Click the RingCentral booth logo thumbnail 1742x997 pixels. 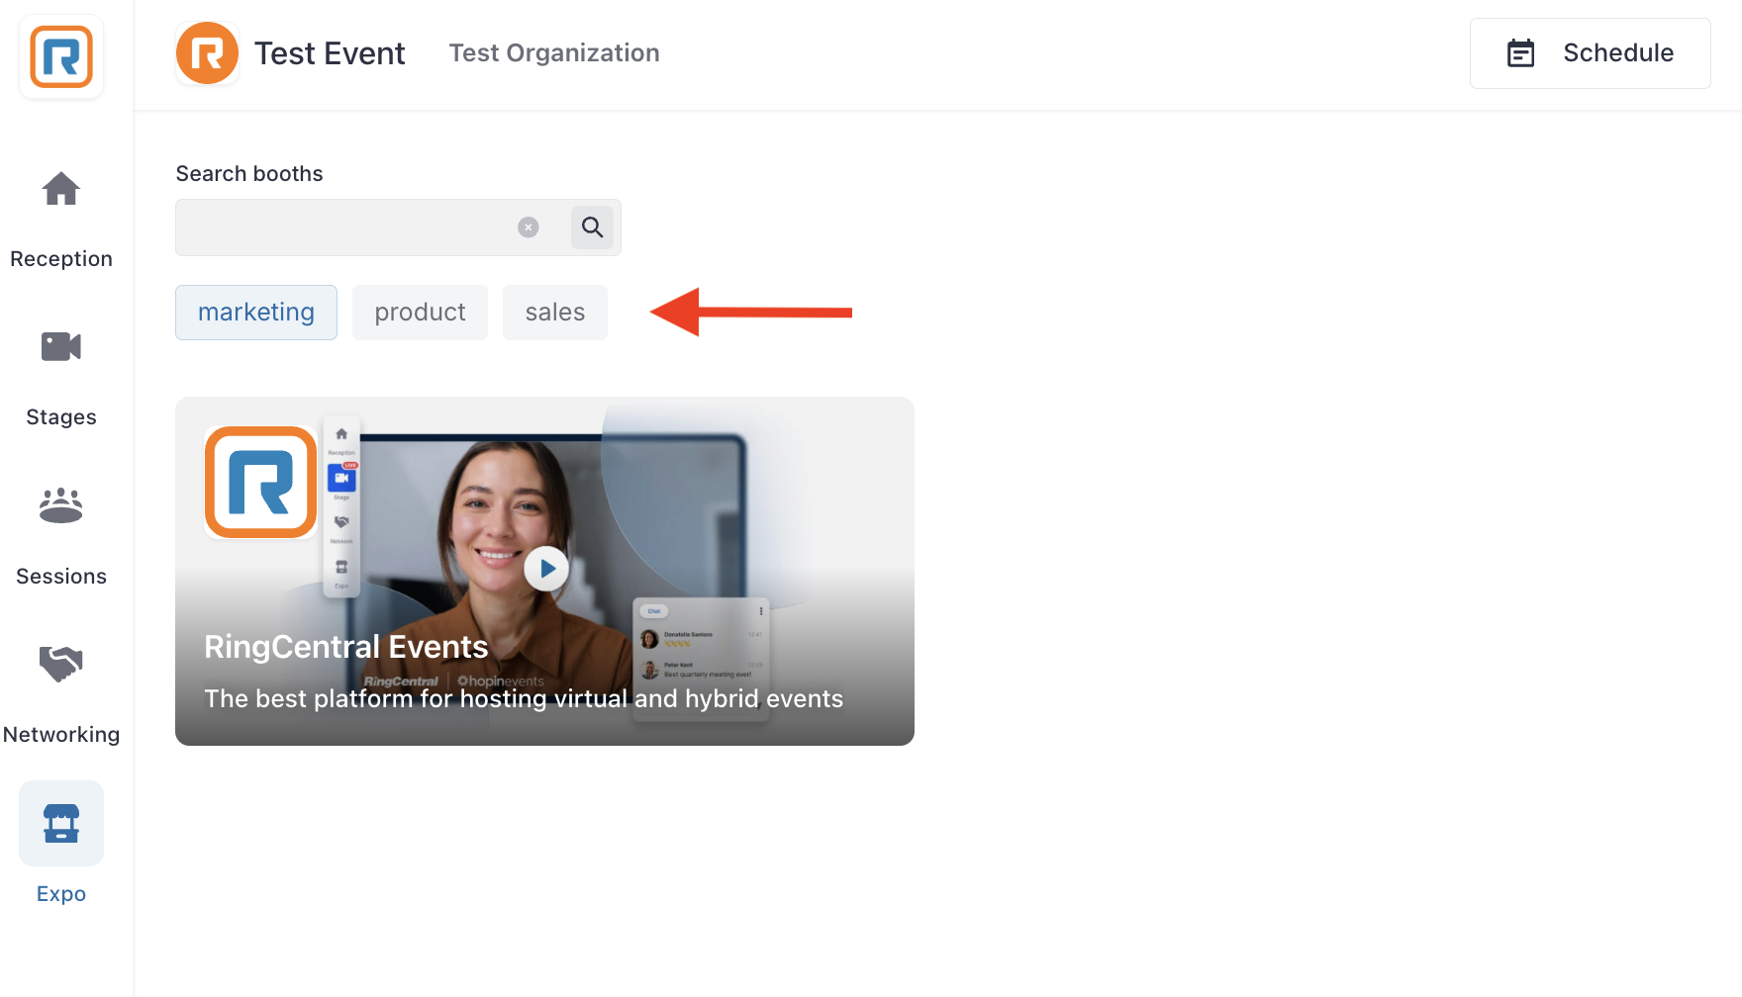tap(261, 483)
